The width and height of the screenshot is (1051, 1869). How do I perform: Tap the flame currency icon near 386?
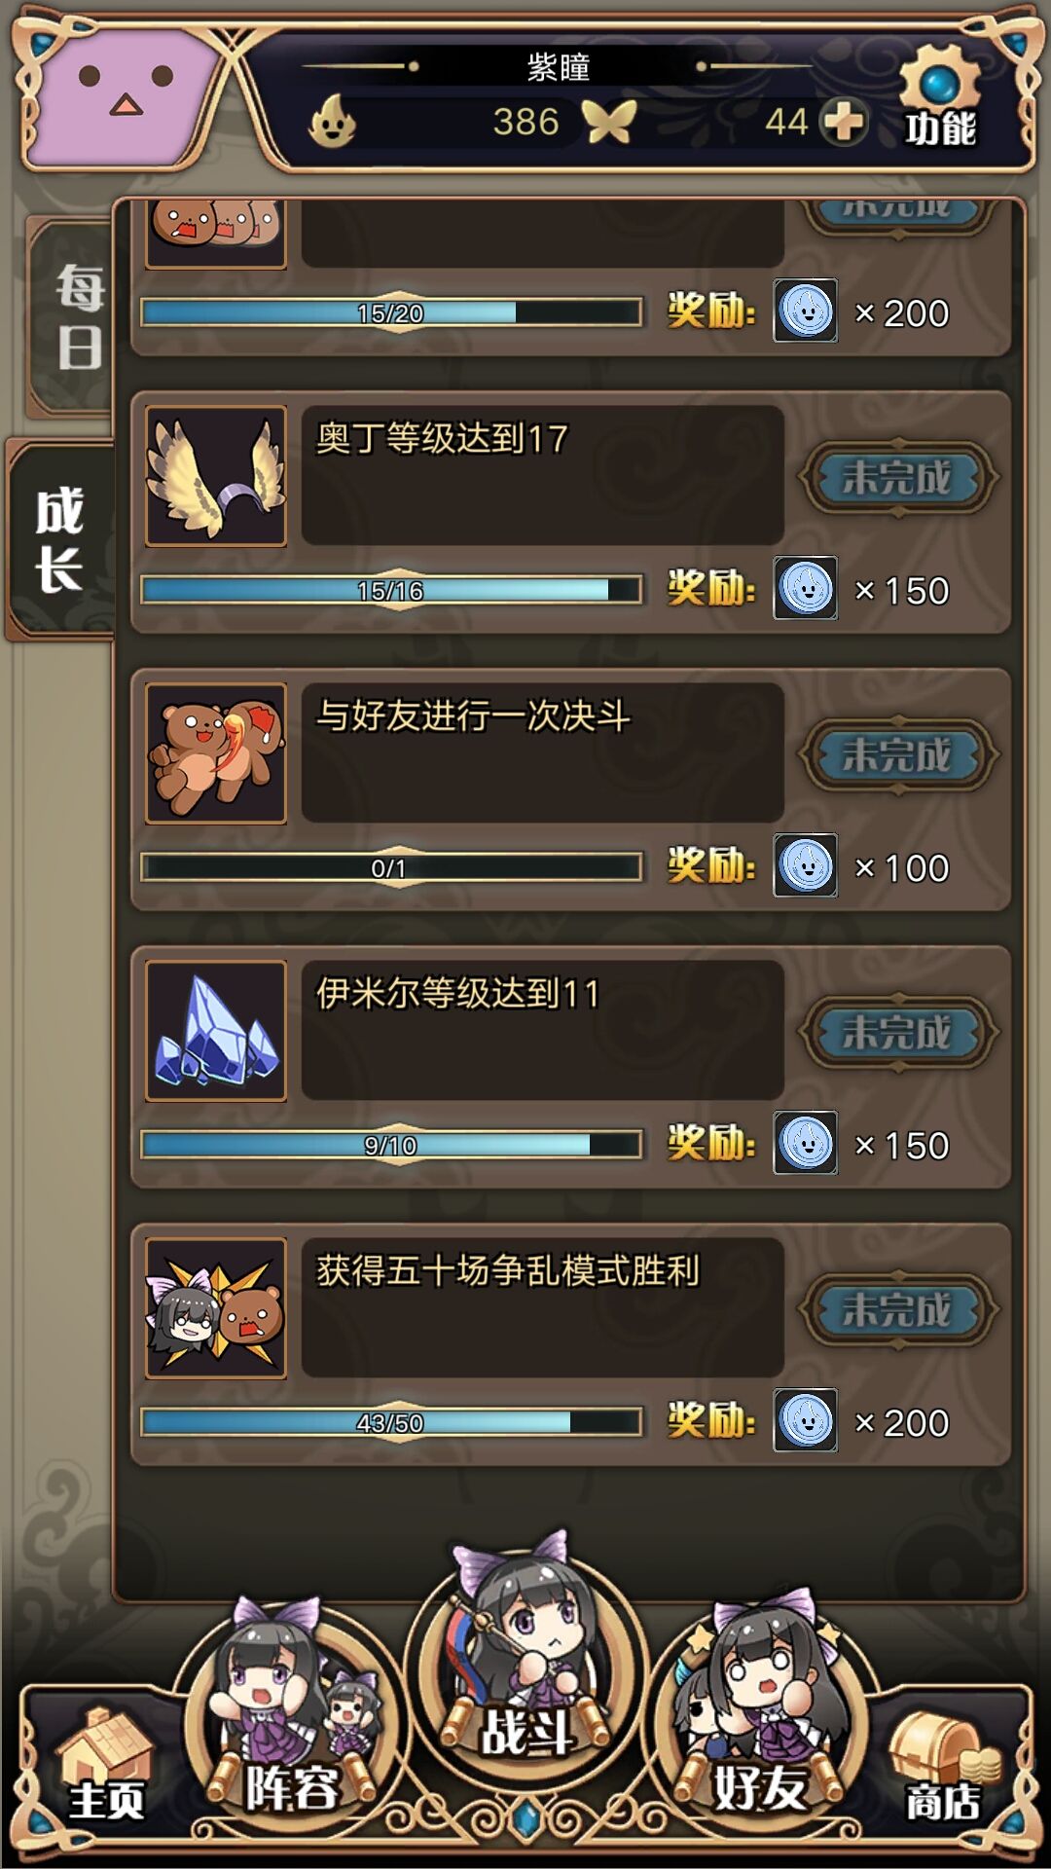tap(332, 121)
